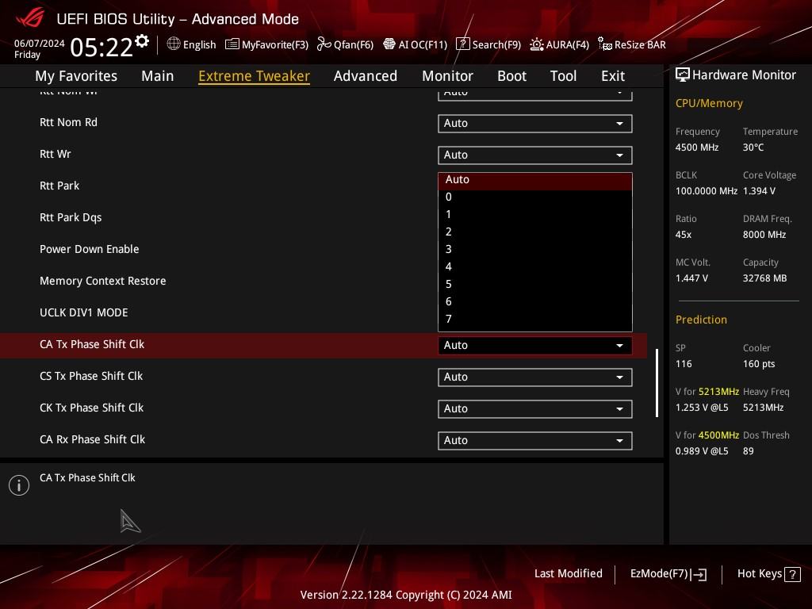Open CA Rx Phase Shift Clk dropdown
The image size is (812, 609).
pyautogui.click(x=535, y=440)
